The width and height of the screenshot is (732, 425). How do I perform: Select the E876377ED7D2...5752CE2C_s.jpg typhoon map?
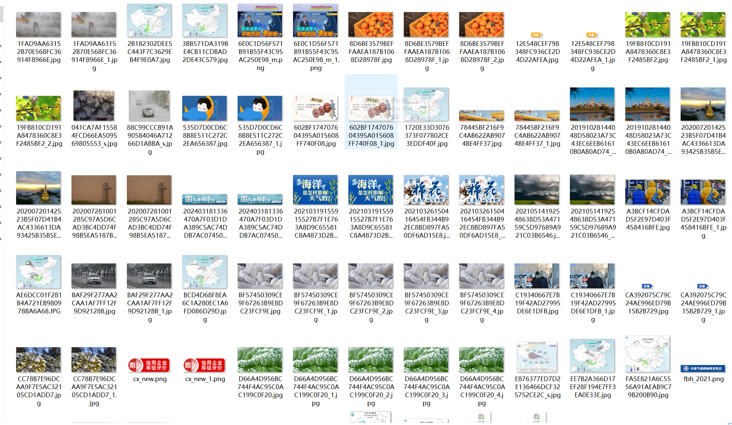[x=537, y=357]
